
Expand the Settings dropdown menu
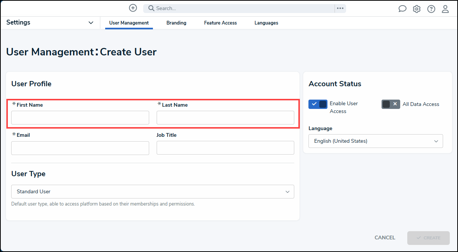coord(50,23)
